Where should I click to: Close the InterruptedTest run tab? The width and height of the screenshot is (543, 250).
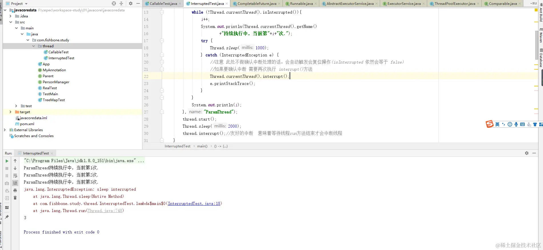tap(52, 153)
